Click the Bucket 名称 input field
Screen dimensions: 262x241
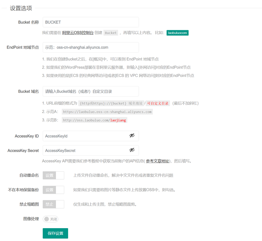coord(91,22)
